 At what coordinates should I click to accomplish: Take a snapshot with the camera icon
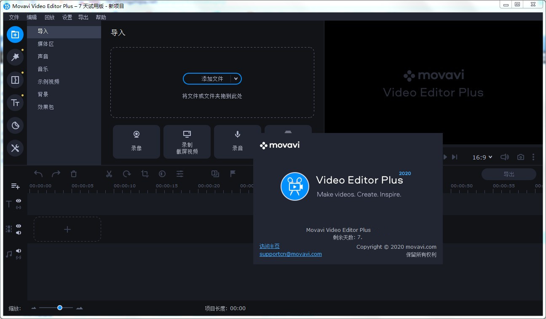(520, 157)
